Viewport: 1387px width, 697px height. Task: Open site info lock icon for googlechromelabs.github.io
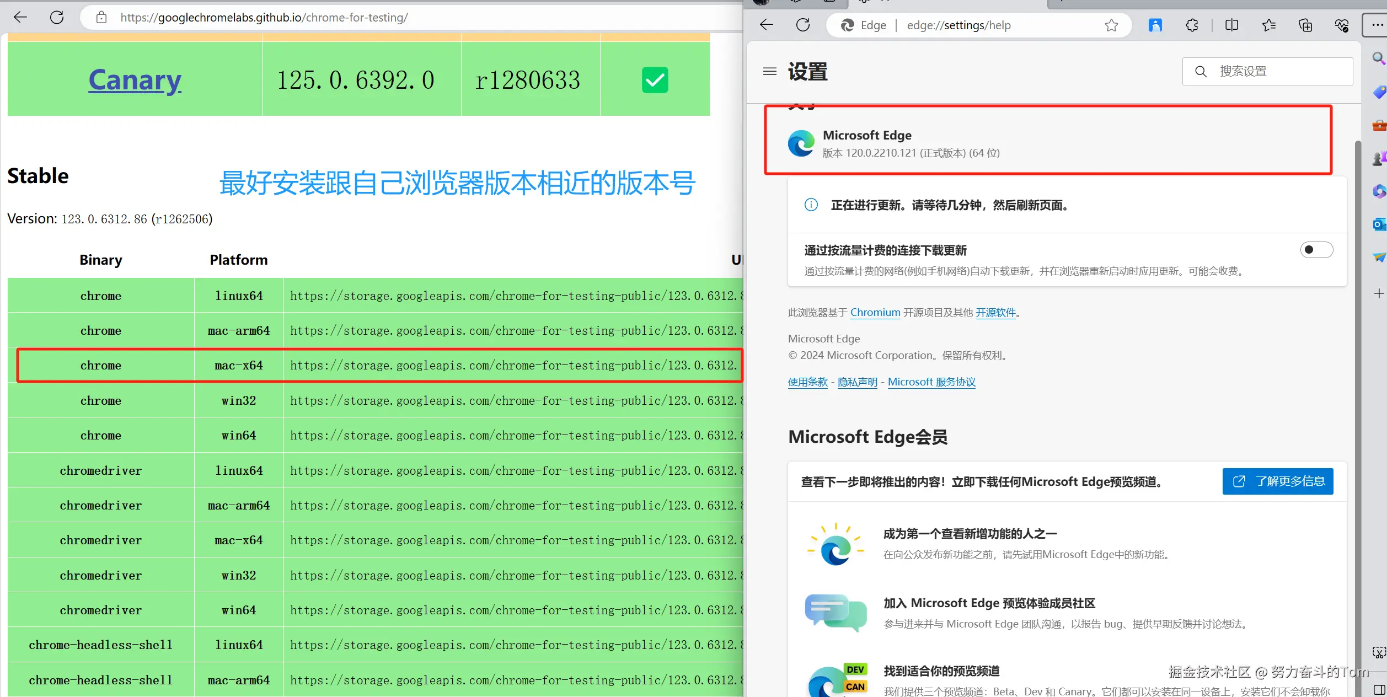(x=101, y=18)
